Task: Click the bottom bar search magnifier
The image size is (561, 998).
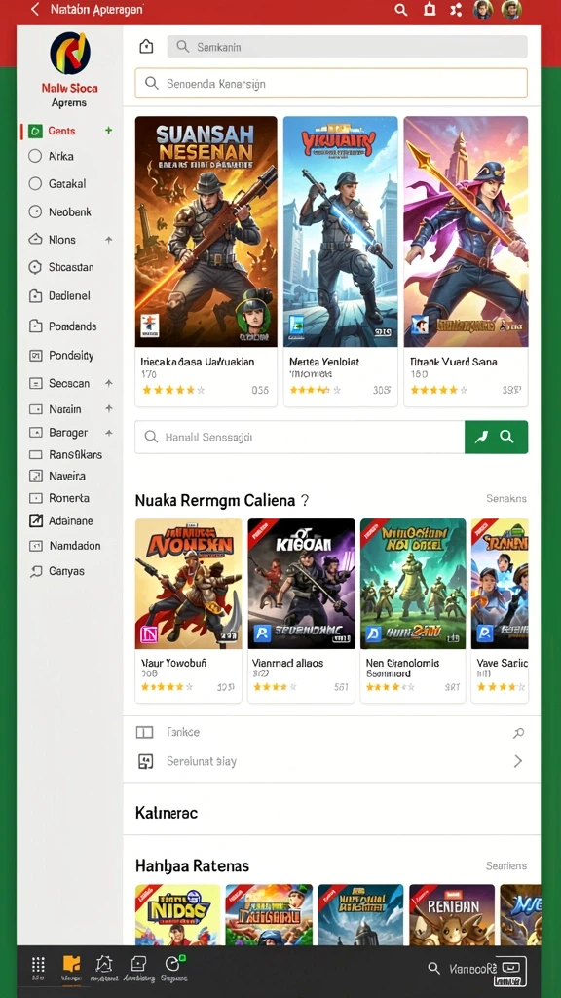Action: point(433,969)
